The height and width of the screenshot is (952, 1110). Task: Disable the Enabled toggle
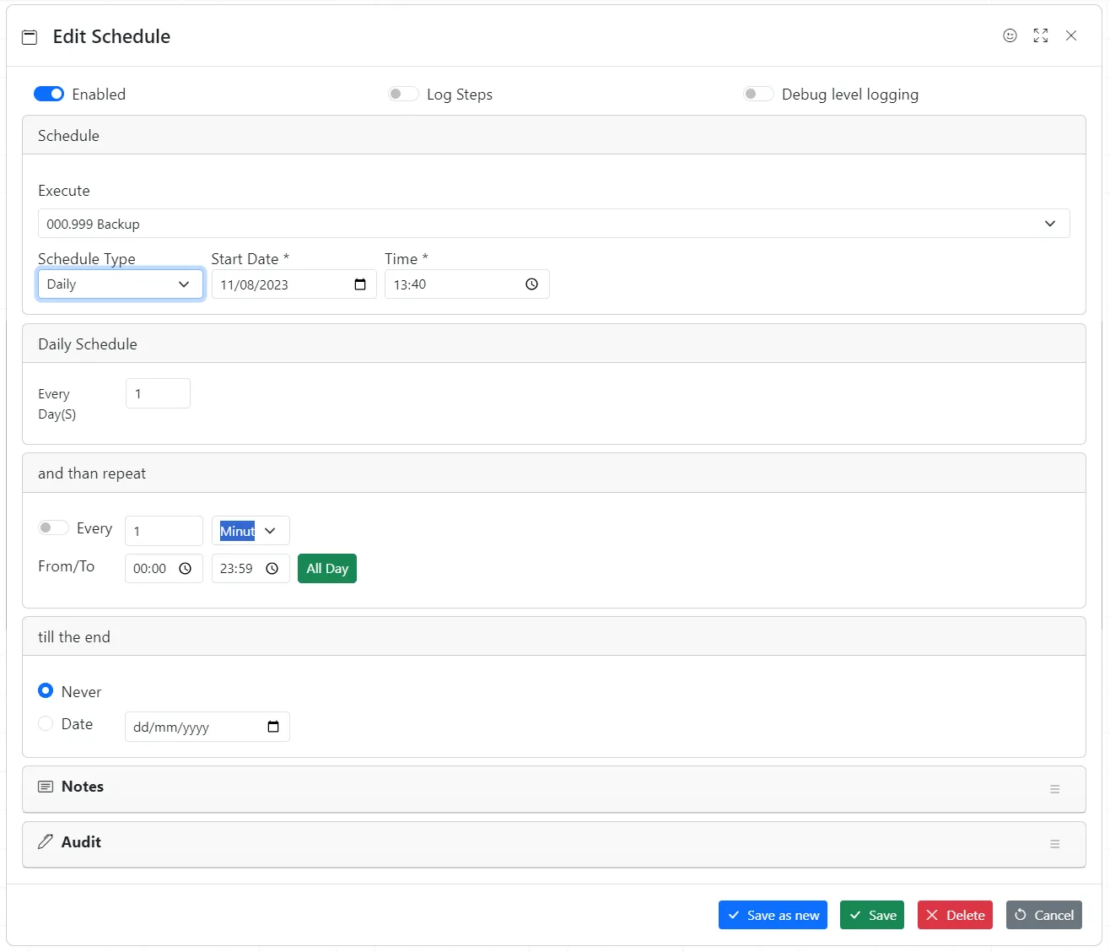(49, 94)
